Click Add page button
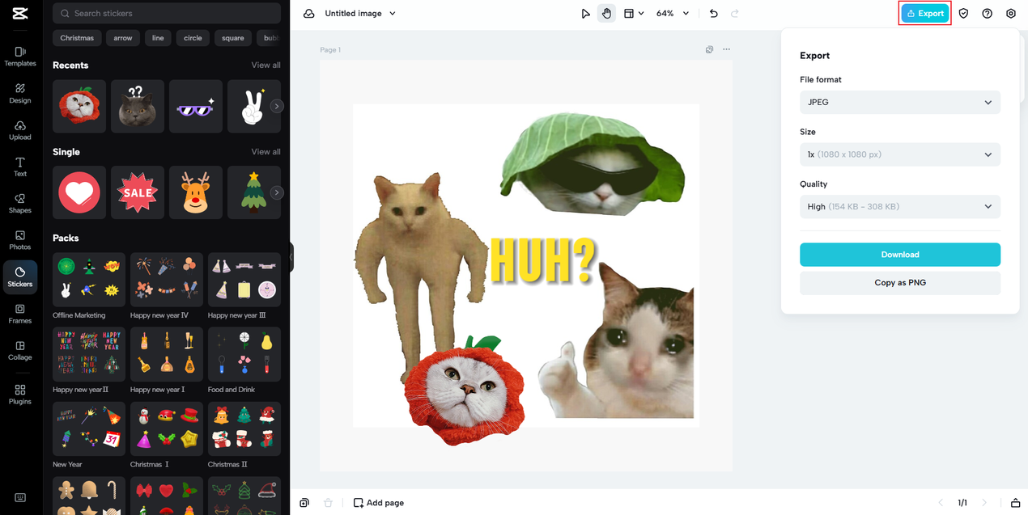 click(x=379, y=503)
